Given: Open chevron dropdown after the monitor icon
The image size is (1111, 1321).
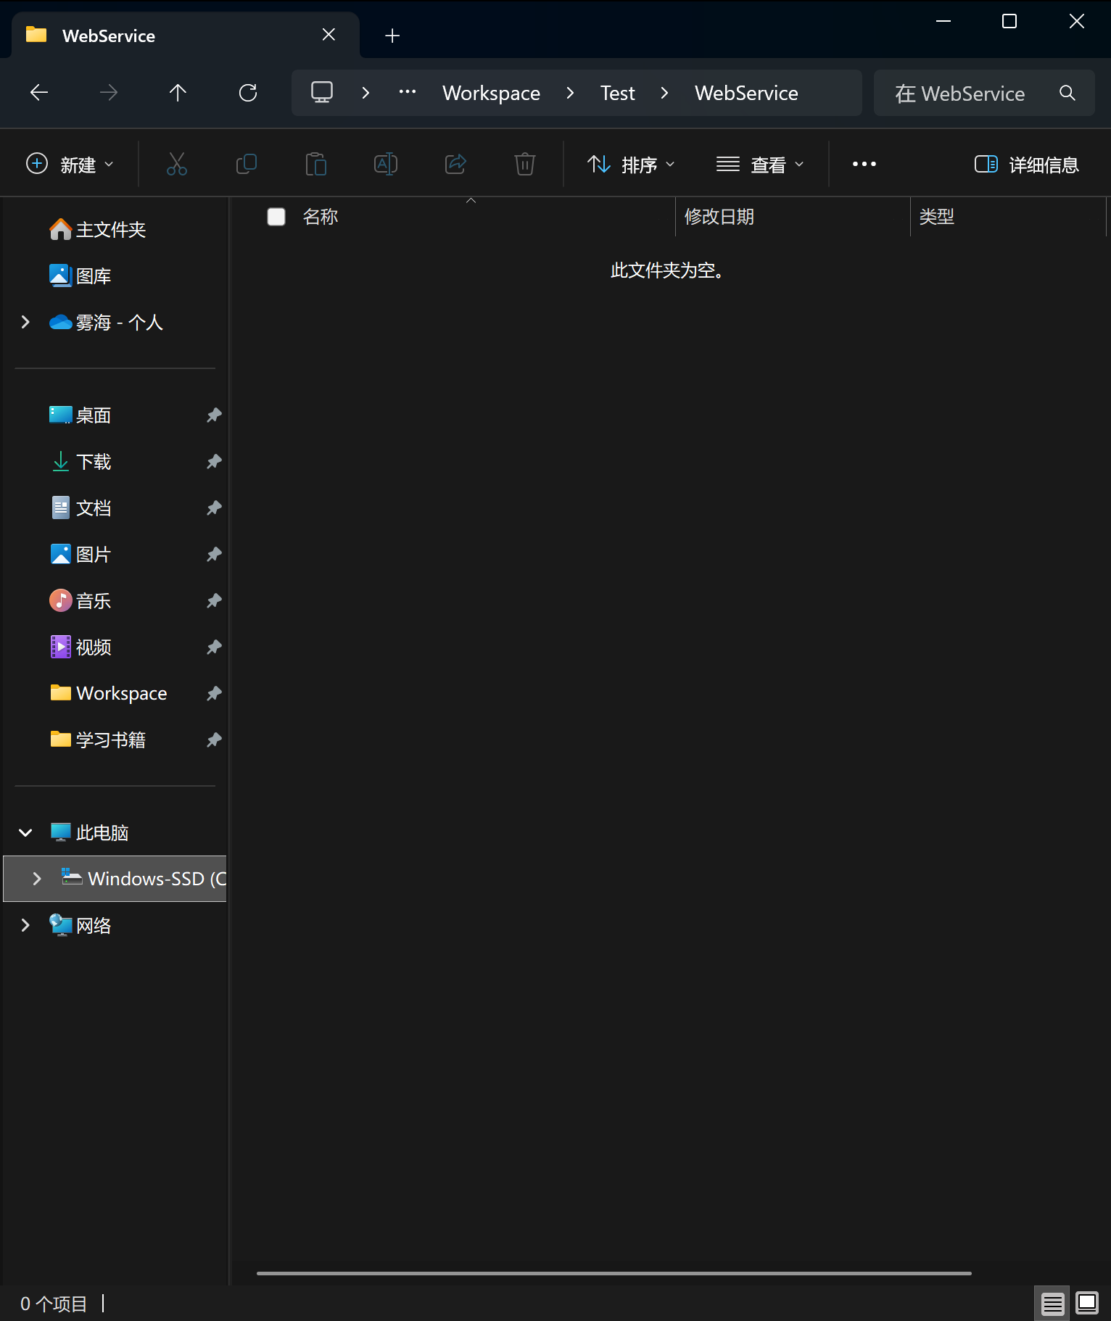Looking at the screenshot, I should (x=366, y=93).
